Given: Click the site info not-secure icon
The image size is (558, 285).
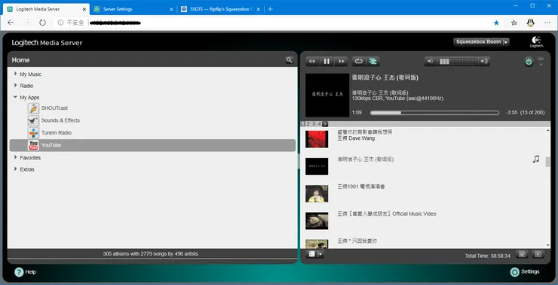Looking at the screenshot, I should click(60, 23).
